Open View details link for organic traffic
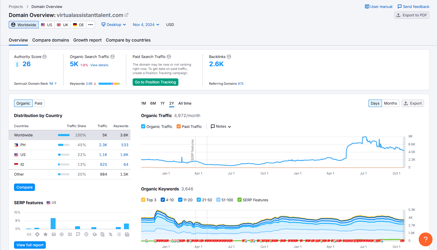This screenshot has width=437, height=250. pos(99,65)
